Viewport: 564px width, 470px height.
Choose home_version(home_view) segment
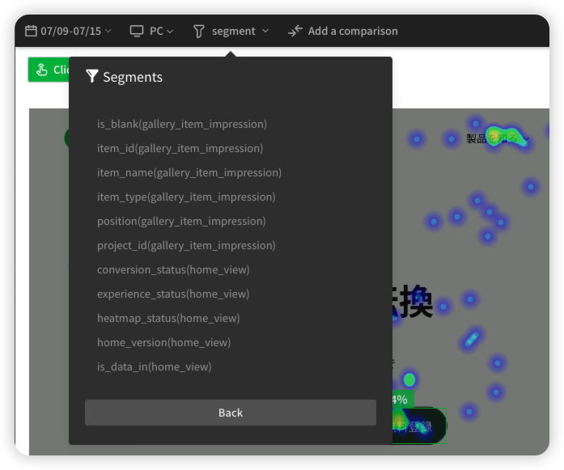[x=163, y=342]
